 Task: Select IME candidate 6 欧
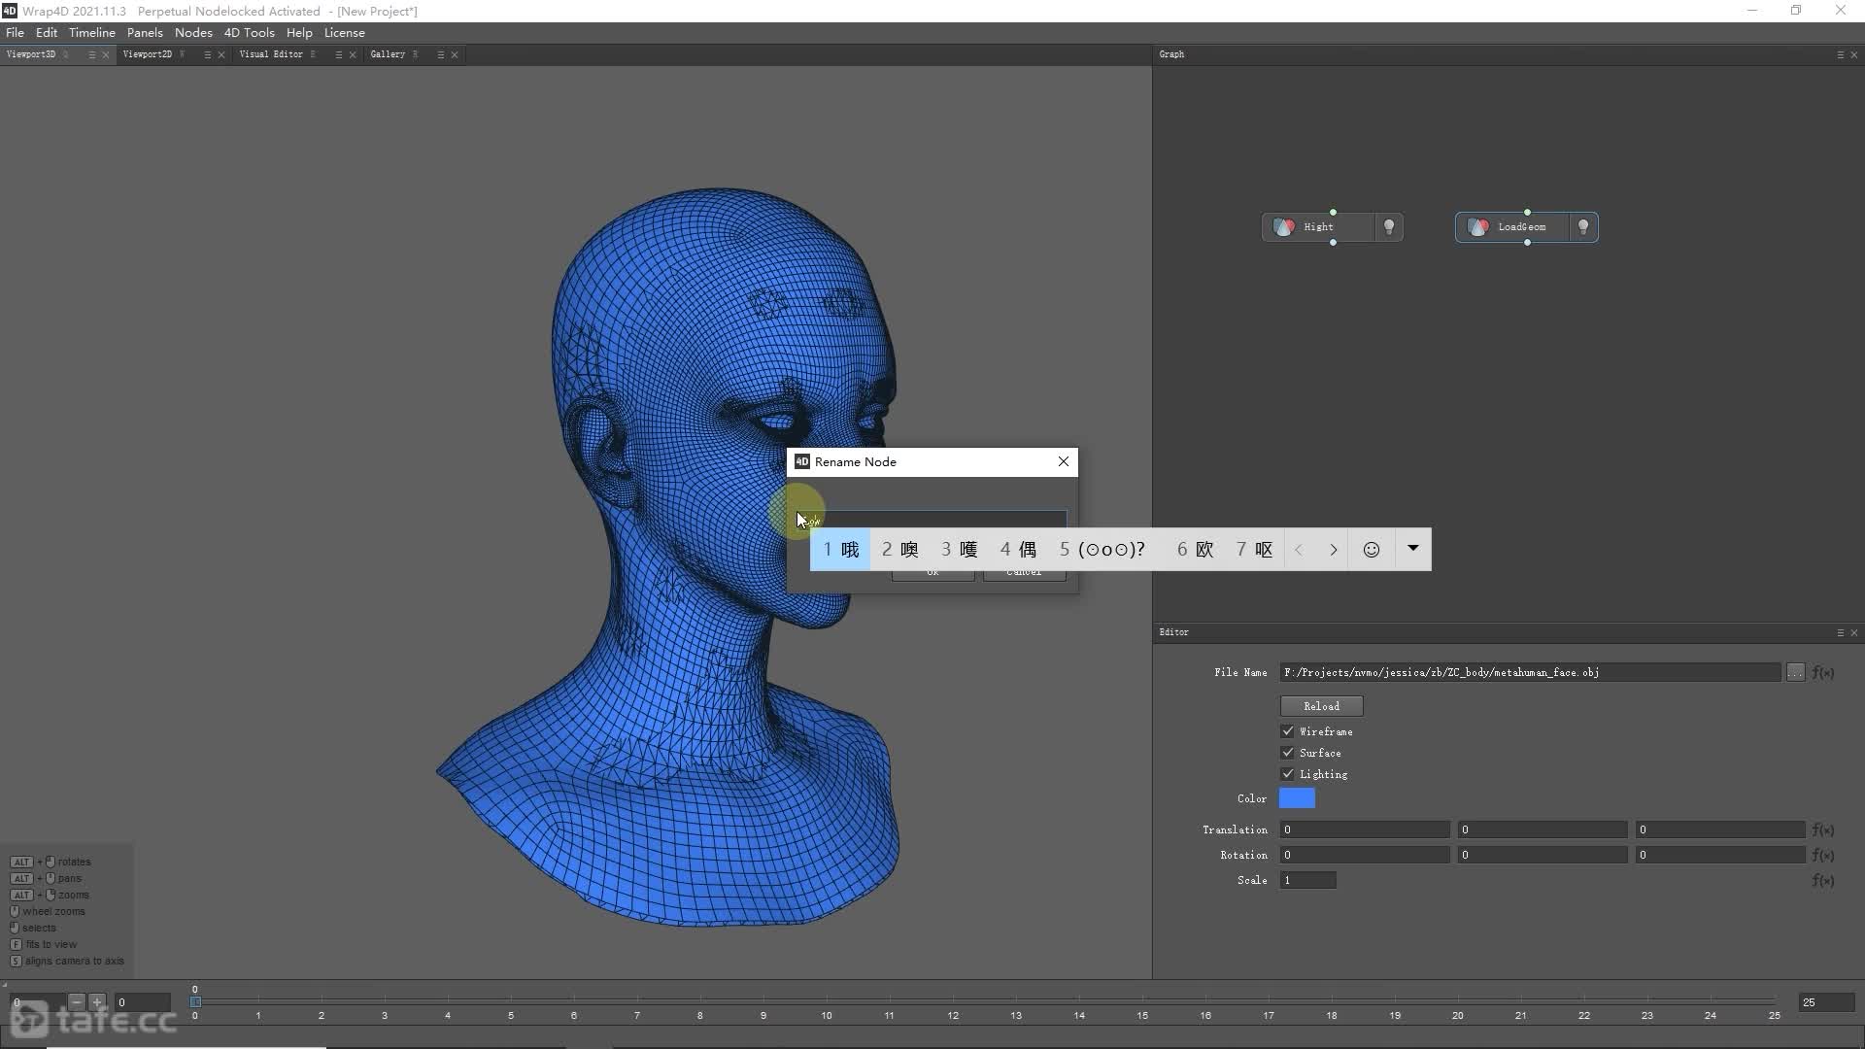1195,550
